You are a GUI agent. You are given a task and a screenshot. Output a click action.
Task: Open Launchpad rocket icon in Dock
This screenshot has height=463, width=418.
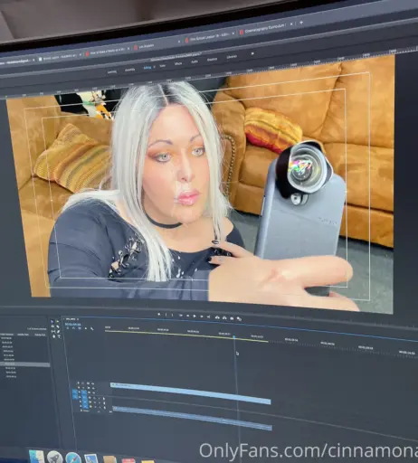pyautogui.click(x=55, y=458)
